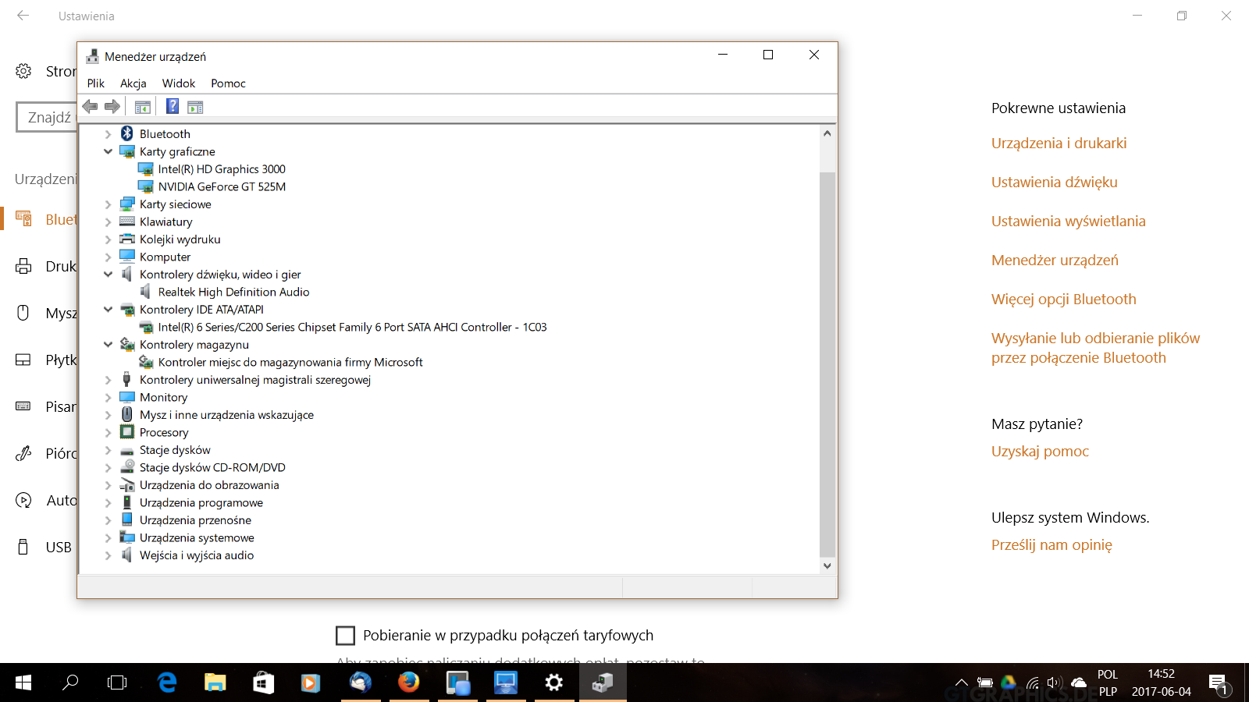Click the POL PLP language indicator
The width and height of the screenshot is (1249, 702).
1108,682
